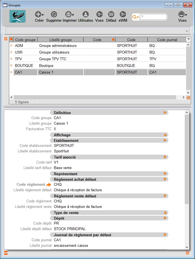Click the detail panel scrollbar up arrow
195x259 pixels.
click(x=187, y=112)
